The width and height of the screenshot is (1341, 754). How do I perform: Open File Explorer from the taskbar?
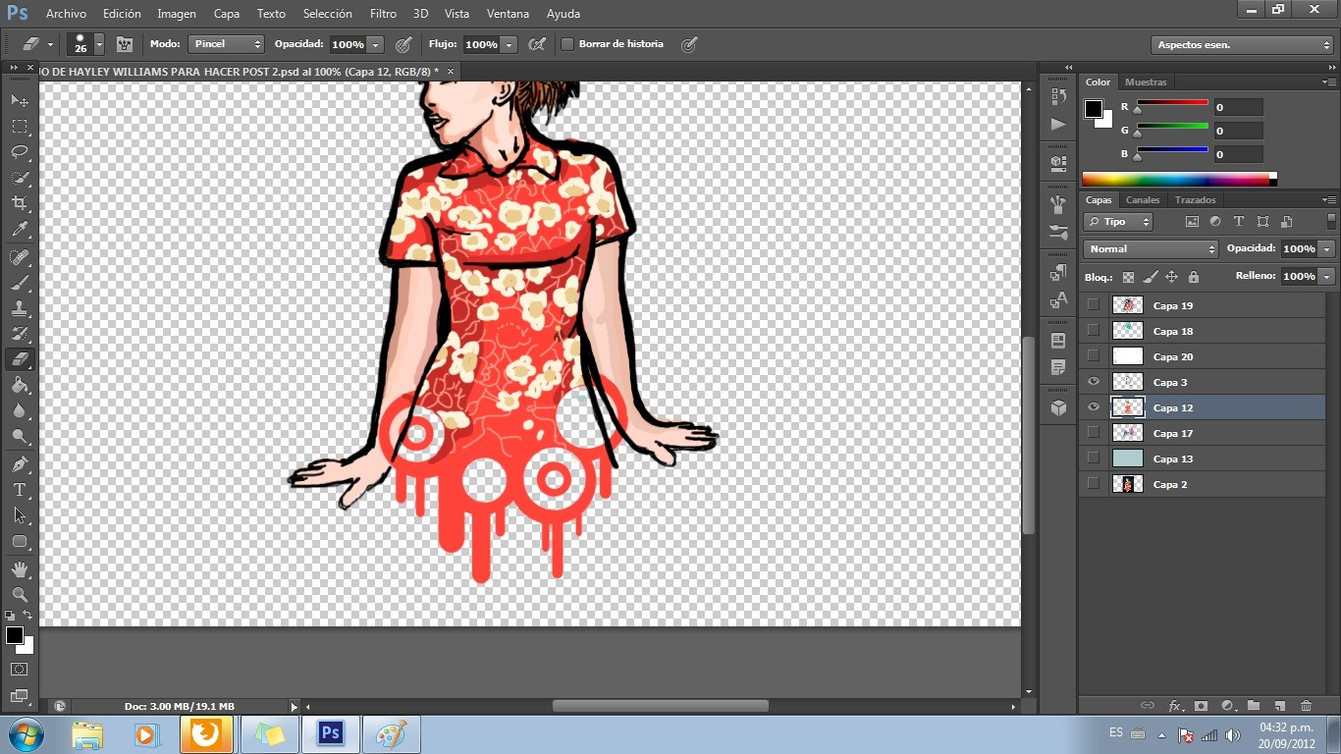coord(87,734)
